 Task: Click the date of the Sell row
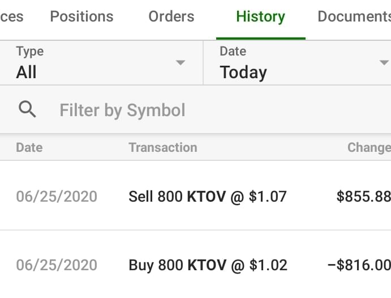coord(57,197)
